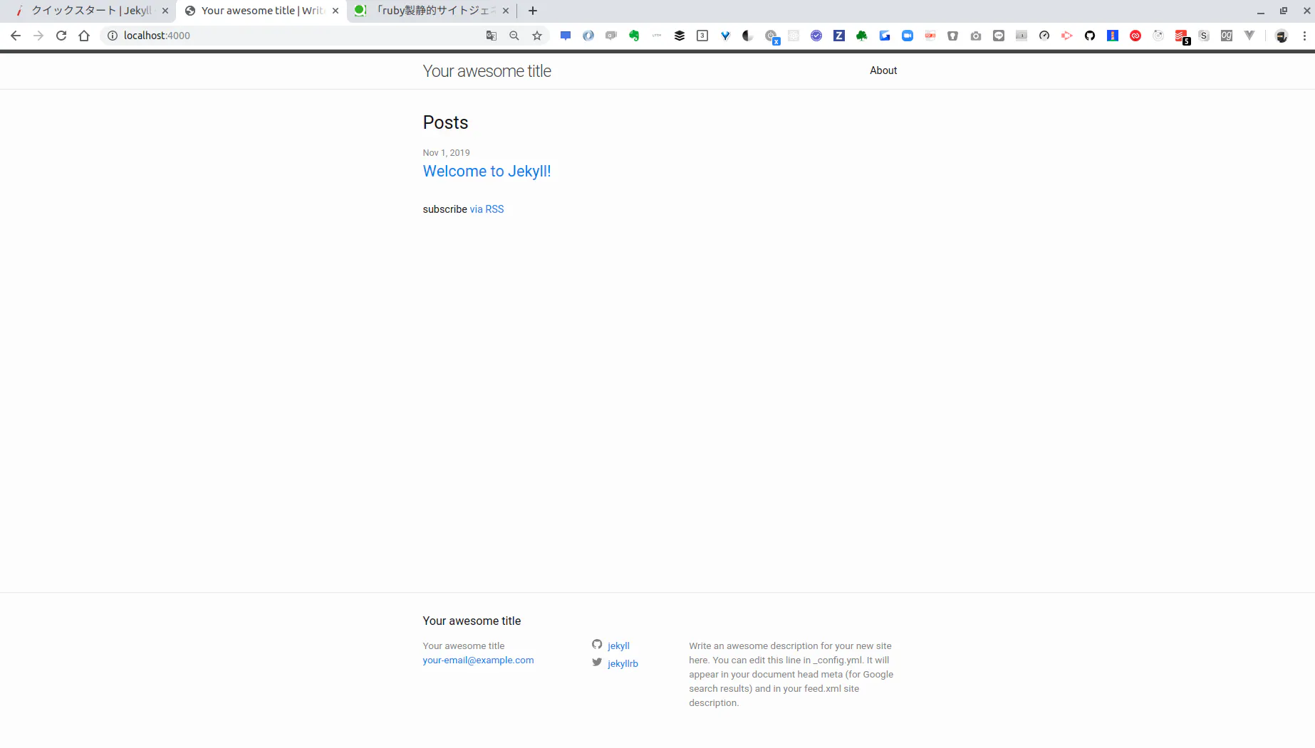Bookmark this page with the star

pyautogui.click(x=536, y=35)
